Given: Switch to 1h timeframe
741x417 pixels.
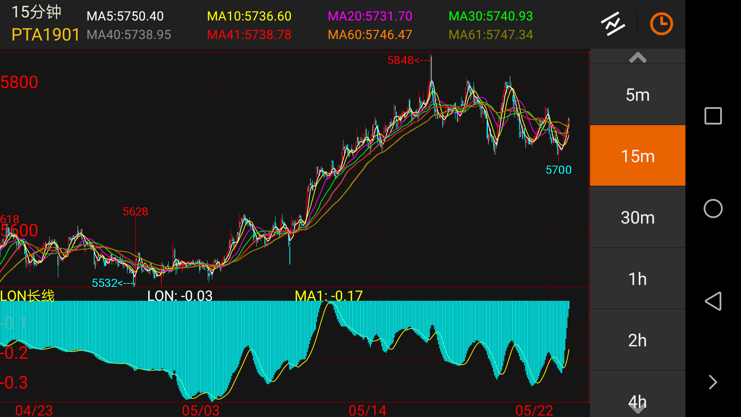Looking at the screenshot, I should pyautogui.click(x=638, y=279).
